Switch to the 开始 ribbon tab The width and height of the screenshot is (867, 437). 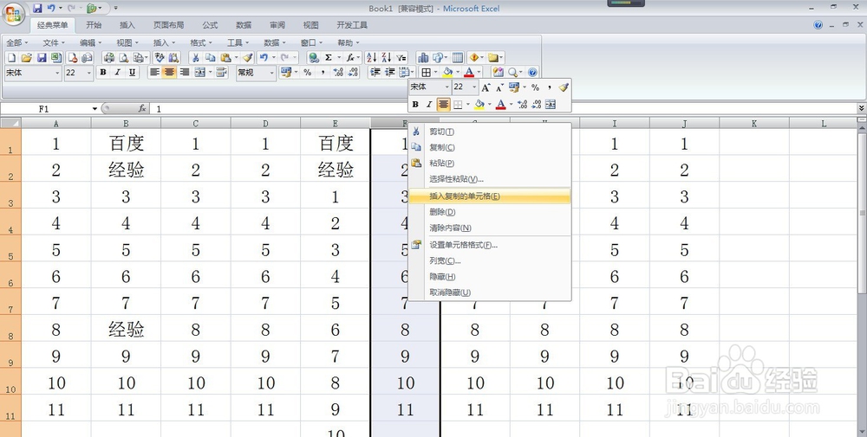[x=94, y=25]
